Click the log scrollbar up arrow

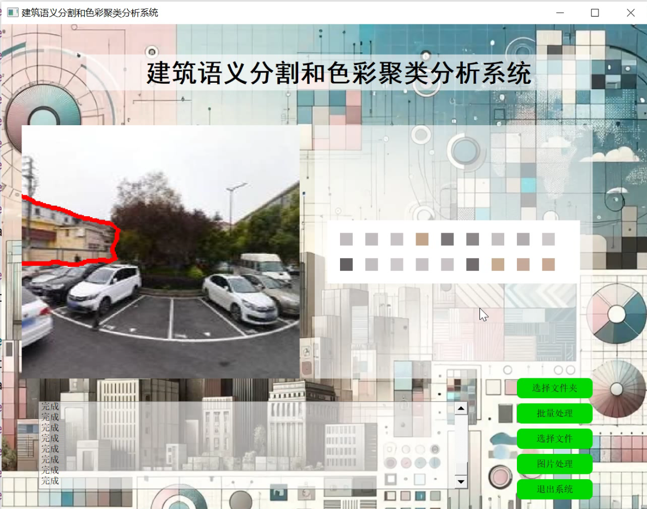[461, 408]
